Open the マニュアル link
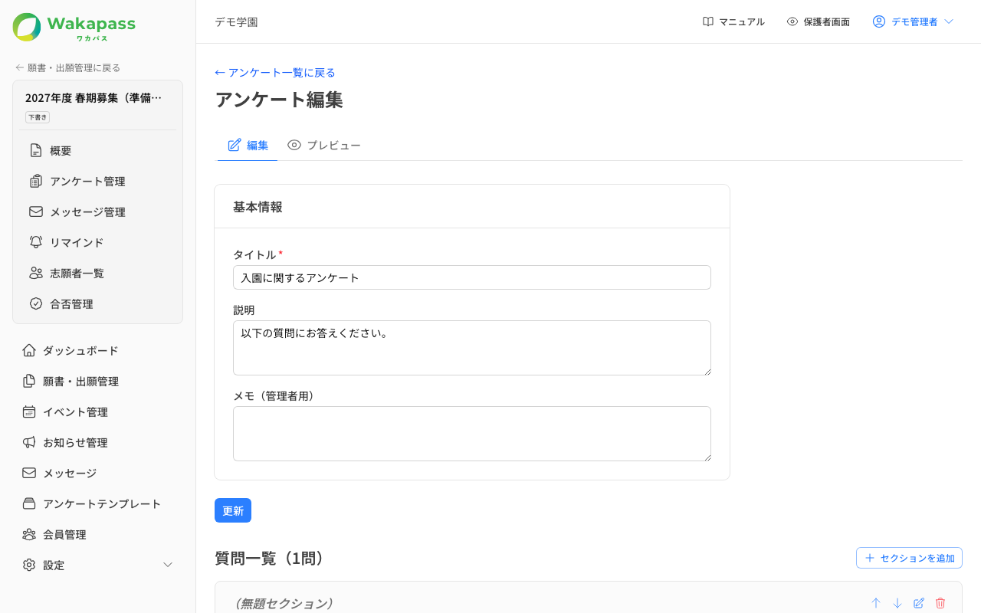Viewport: 981px width, 613px height. (733, 21)
